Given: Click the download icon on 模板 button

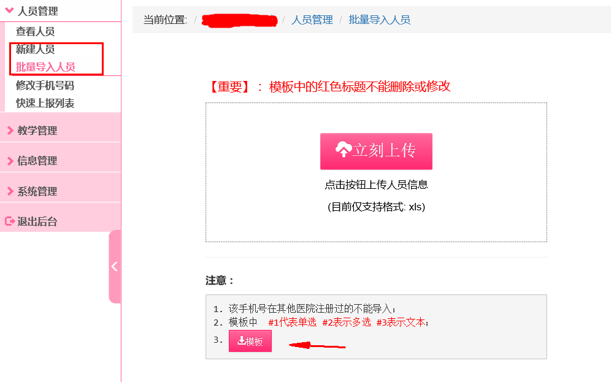Looking at the screenshot, I should pyautogui.click(x=241, y=340).
